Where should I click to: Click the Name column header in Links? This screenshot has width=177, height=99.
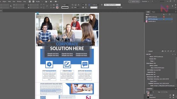[x=147, y=14]
